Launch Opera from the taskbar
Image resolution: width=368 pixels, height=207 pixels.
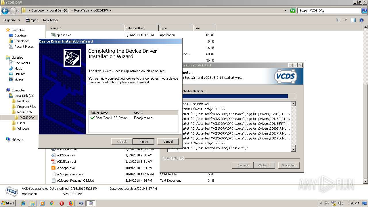coord(62,203)
